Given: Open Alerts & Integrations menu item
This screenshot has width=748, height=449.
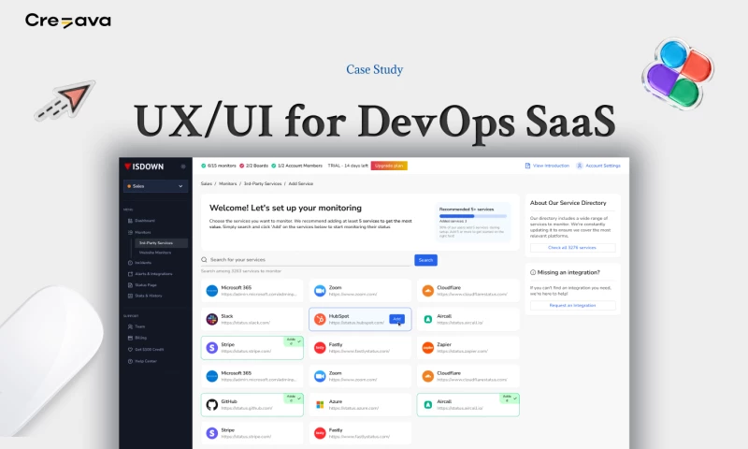Looking at the screenshot, I should [150, 274].
